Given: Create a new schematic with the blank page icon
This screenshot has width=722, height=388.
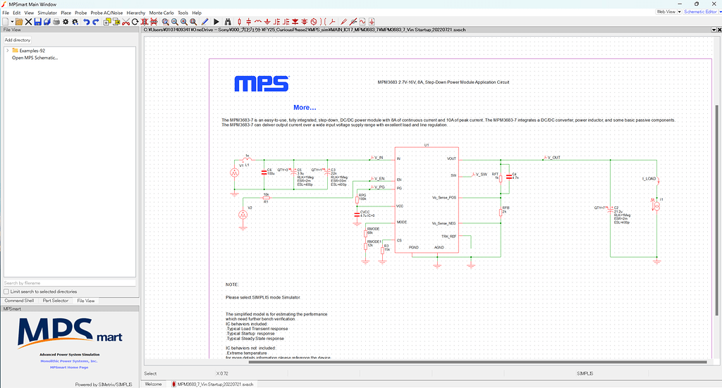Looking at the screenshot, I should pos(6,22).
